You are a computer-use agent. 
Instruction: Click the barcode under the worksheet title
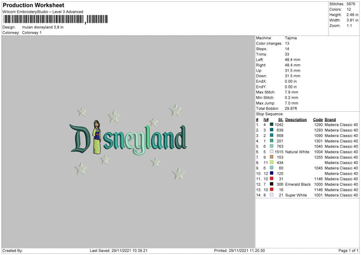pyautogui.click(x=55, y=19)
